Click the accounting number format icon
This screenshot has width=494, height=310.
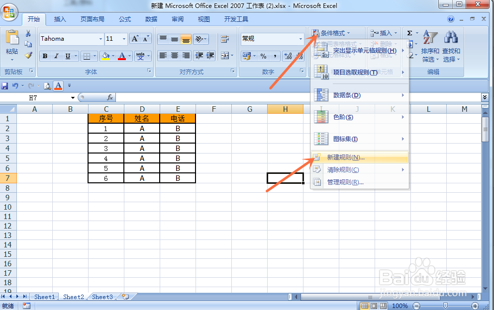coord(247,56)
